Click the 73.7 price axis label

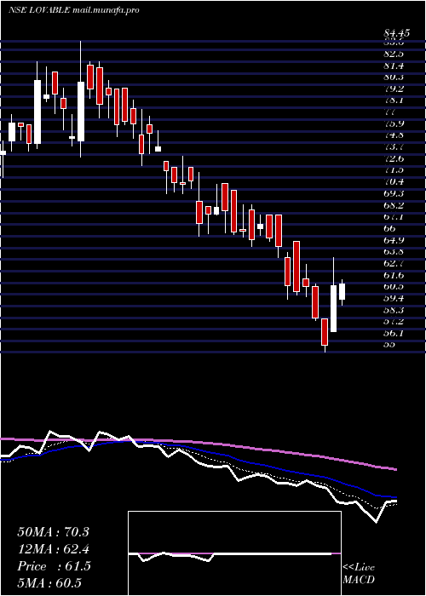pyautogui.click(x=394, y=146)
